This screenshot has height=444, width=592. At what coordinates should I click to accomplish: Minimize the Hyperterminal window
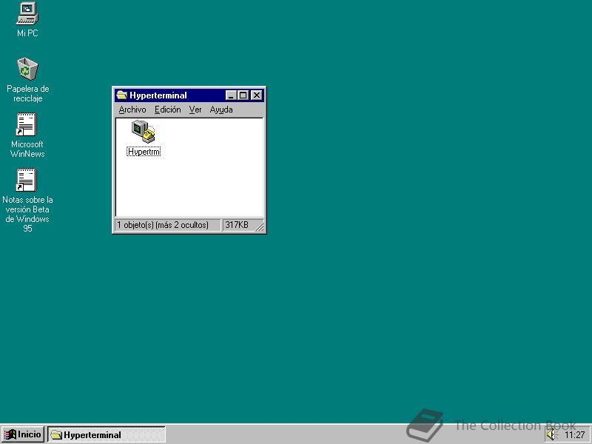pyautogui.click(x=231, y=95)
